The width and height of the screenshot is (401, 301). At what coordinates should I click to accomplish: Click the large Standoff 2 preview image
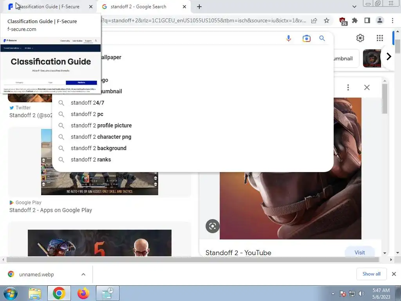(x=290, y=205)
